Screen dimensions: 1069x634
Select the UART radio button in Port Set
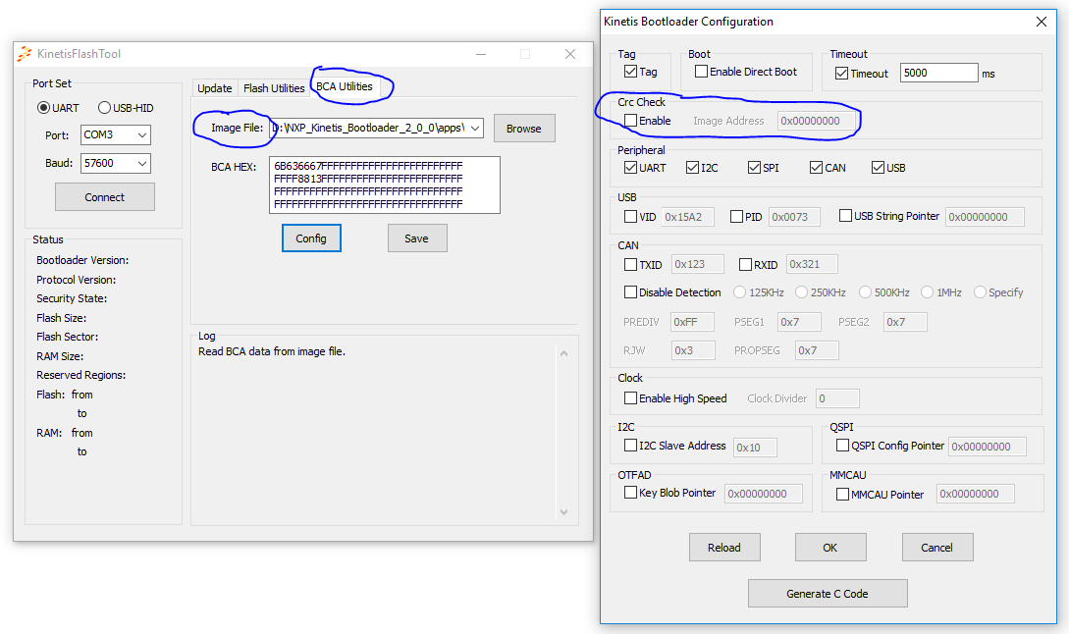(x=43, y=108)
